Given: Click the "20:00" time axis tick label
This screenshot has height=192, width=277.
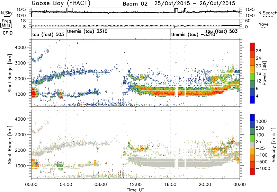Looking at the screenshot, I should [205, 185].
